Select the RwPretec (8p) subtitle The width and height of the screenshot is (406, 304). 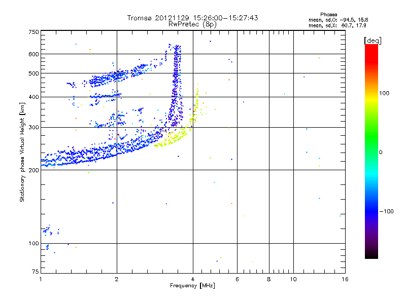pyautogui.click(x=192, y=24)
